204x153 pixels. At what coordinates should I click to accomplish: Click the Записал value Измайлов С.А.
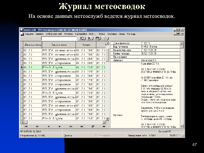point(148,60)
